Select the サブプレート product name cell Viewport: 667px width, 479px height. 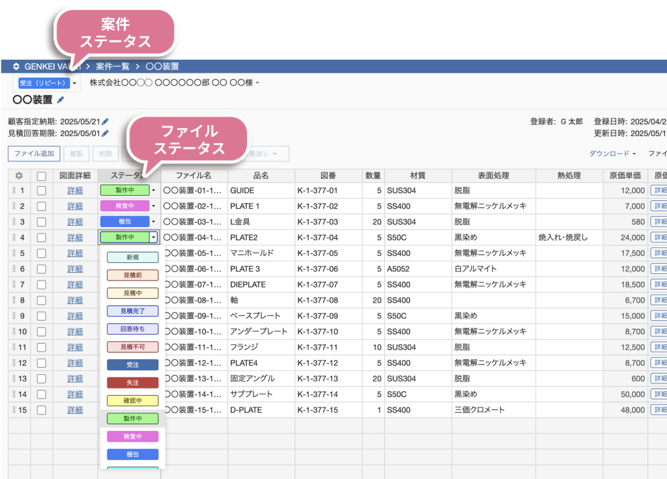(261, 394)
